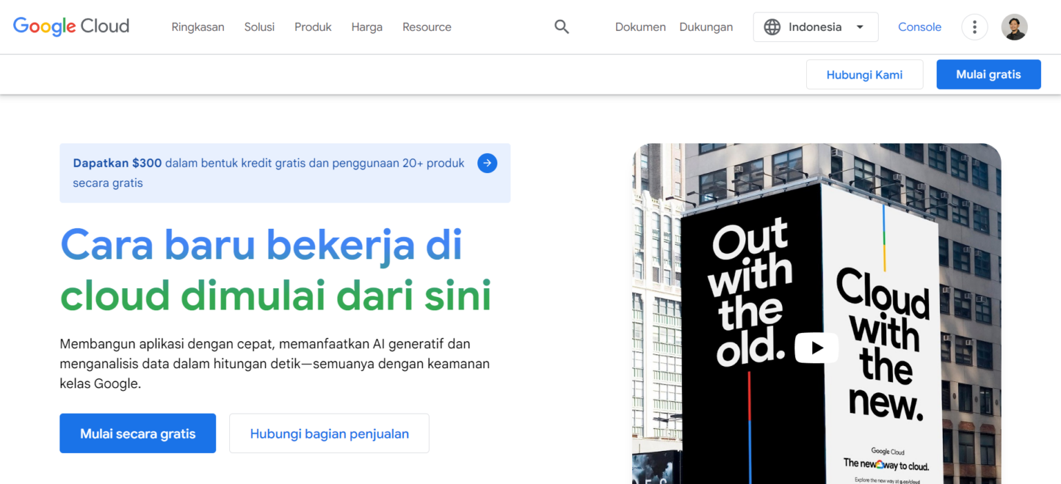Go to the Console
1061x484 pixels.
(x=919, y=27)
